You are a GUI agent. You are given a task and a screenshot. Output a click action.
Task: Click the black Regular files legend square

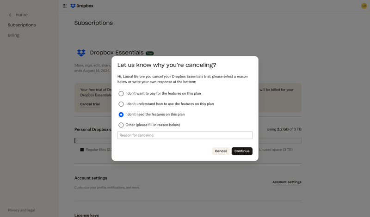coord(82,150)
